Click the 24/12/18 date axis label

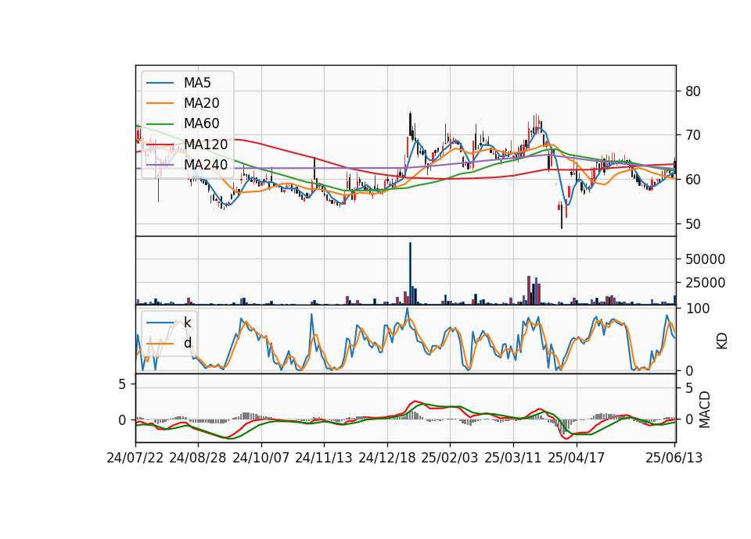(387, 458)
